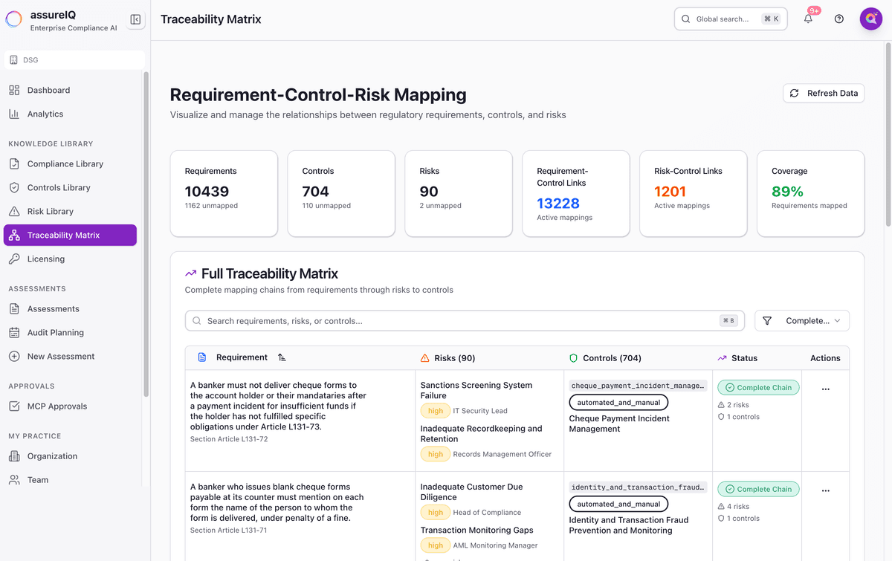Open Controls Library
The image size is (892, 561).
(70, 187)
